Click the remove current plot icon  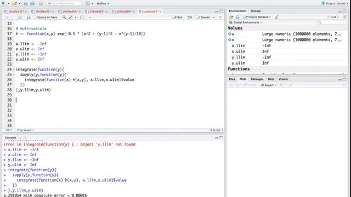[281, 85]
